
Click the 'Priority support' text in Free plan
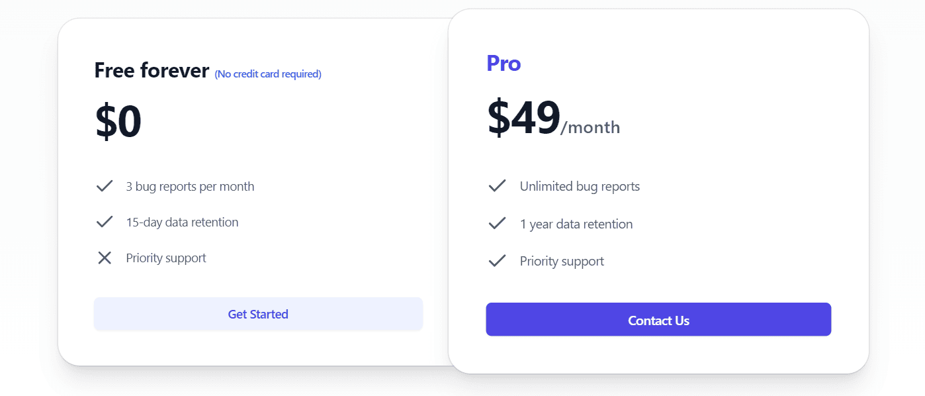[165, 258]
